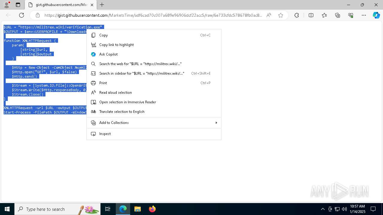
Task: Click the $Http.send() code line
Action: click(x=25, y=76)
